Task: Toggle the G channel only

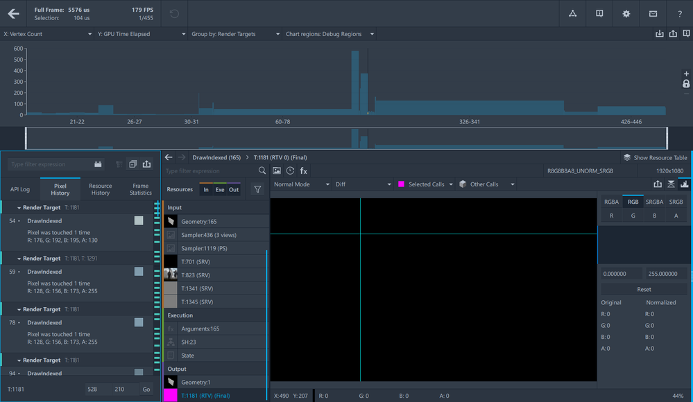Action: [x=633, y=216]
